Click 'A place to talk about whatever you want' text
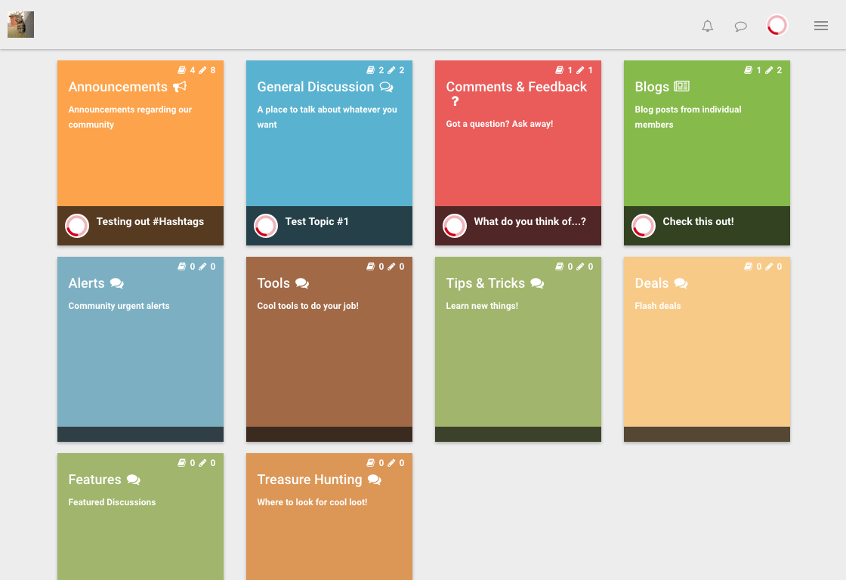 pos(327,117)
